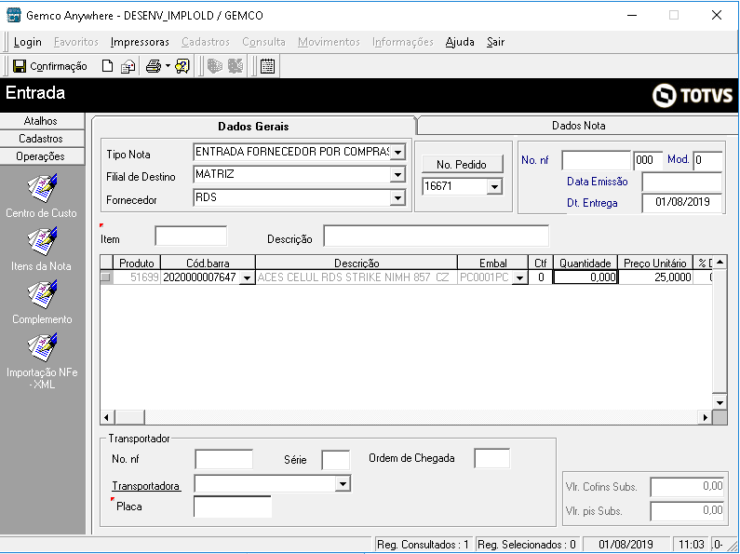Click the Série input field
This screenshot has width=740, height=554.
pos(335,460)
